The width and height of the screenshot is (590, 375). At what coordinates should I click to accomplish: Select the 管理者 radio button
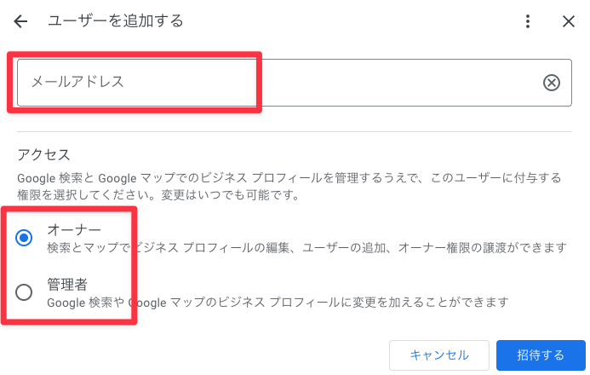pyautogui.click(x=24, y=292)
